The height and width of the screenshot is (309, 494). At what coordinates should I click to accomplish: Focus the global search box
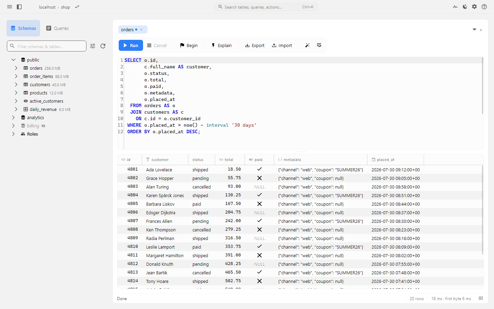pos(266,7)
